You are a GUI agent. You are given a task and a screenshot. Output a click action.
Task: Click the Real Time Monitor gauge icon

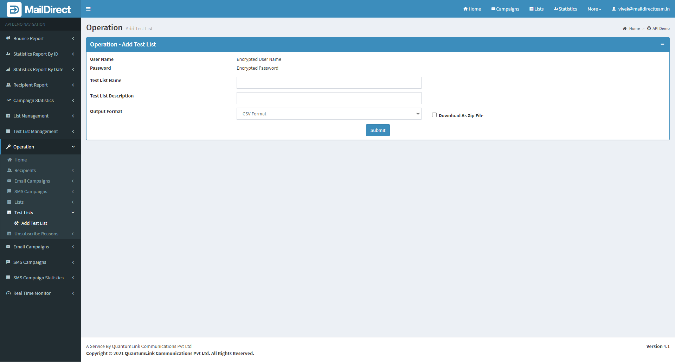click(8, 293)
